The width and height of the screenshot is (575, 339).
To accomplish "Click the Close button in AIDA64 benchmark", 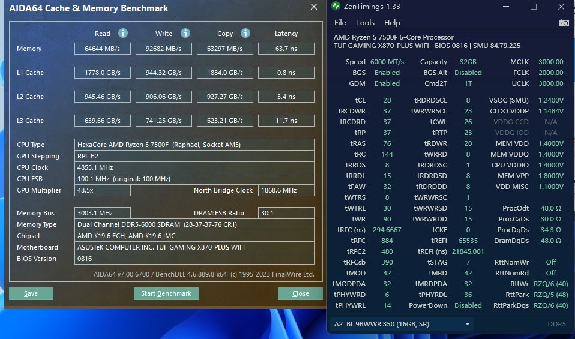I will [300, 293].
